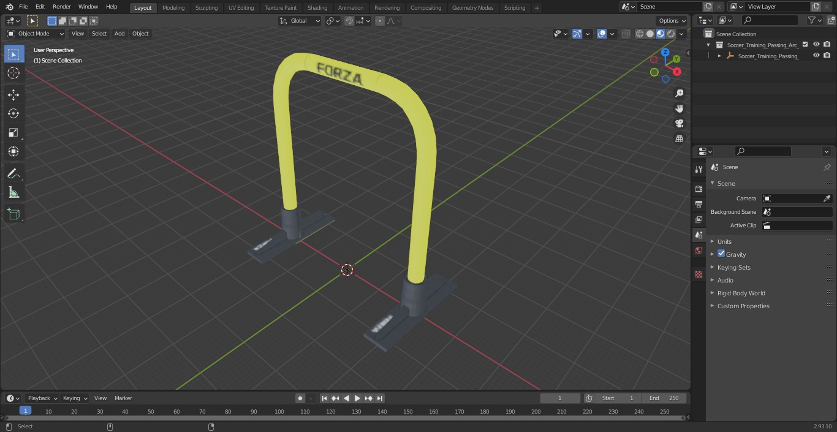Click the current frame number field
837x432 pixels.
559,398
